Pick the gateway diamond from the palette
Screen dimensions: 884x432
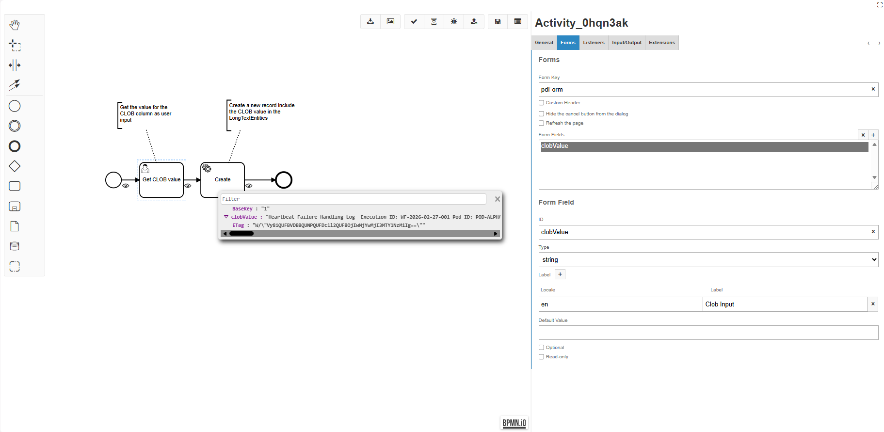15,166
